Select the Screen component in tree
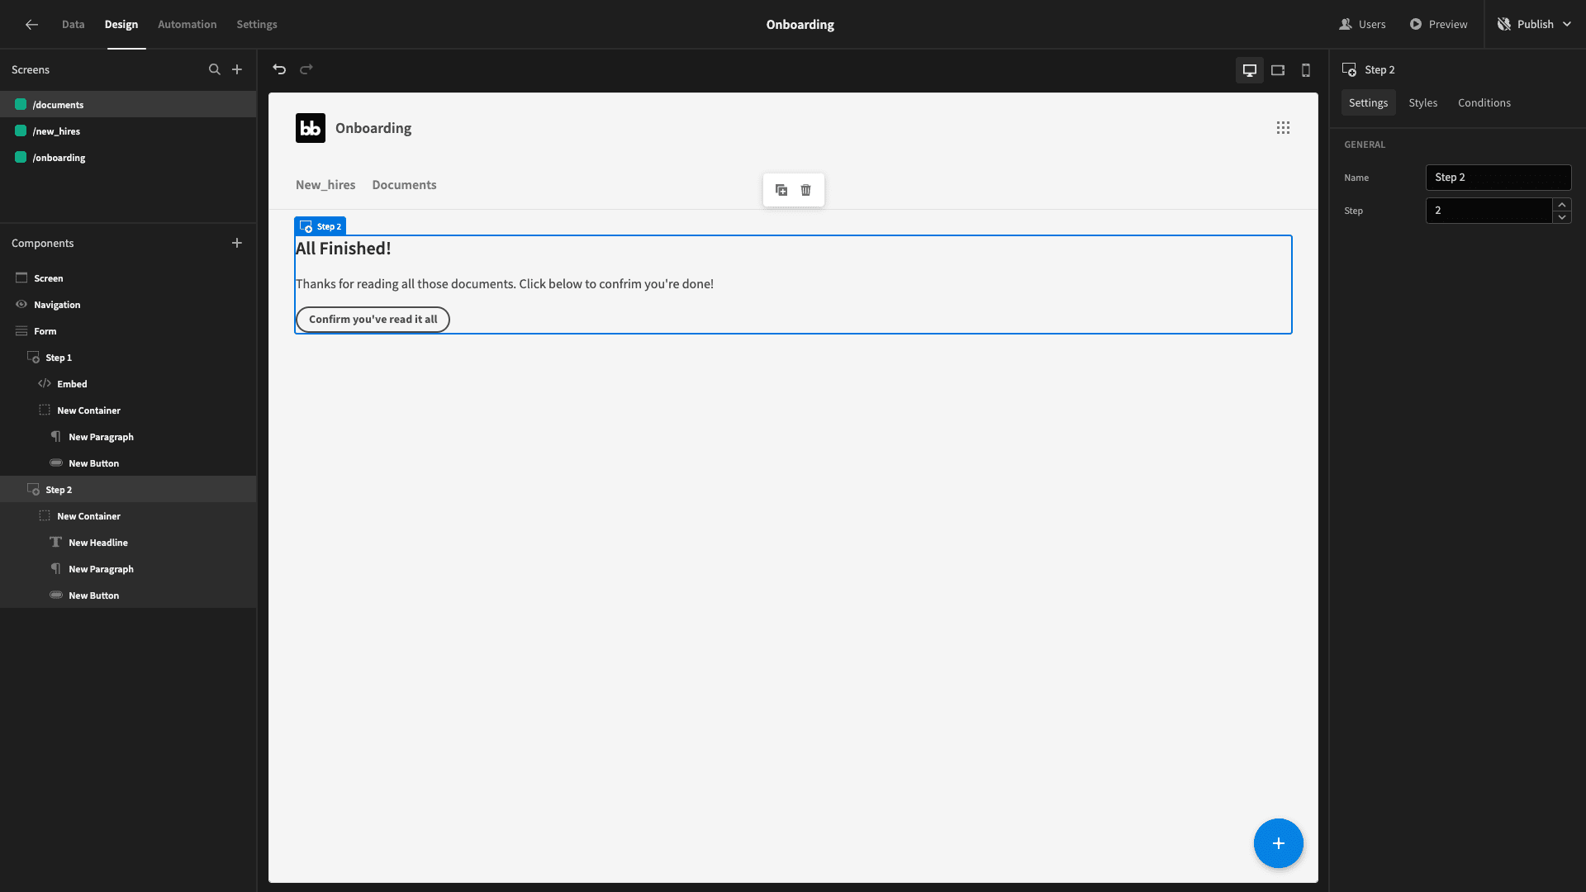This screenshot has height=892, width=1586. click(128, 278)
